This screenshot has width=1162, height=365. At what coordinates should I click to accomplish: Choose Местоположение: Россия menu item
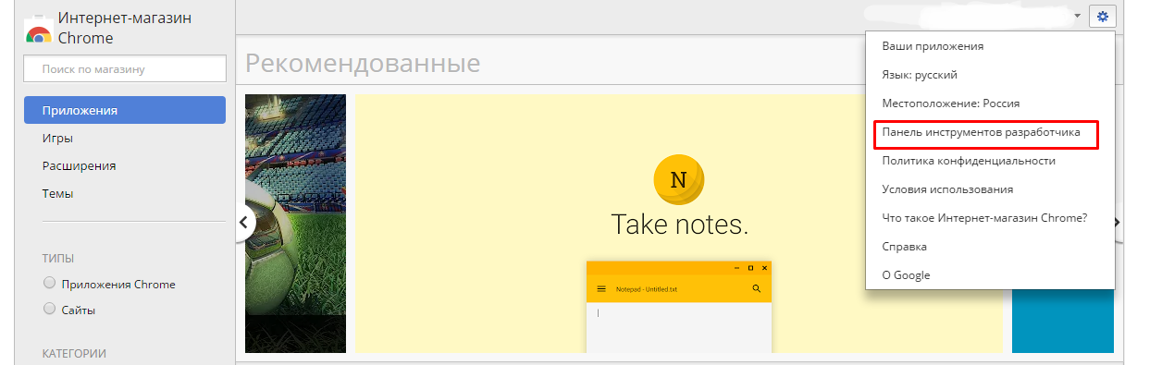[990, 103]
